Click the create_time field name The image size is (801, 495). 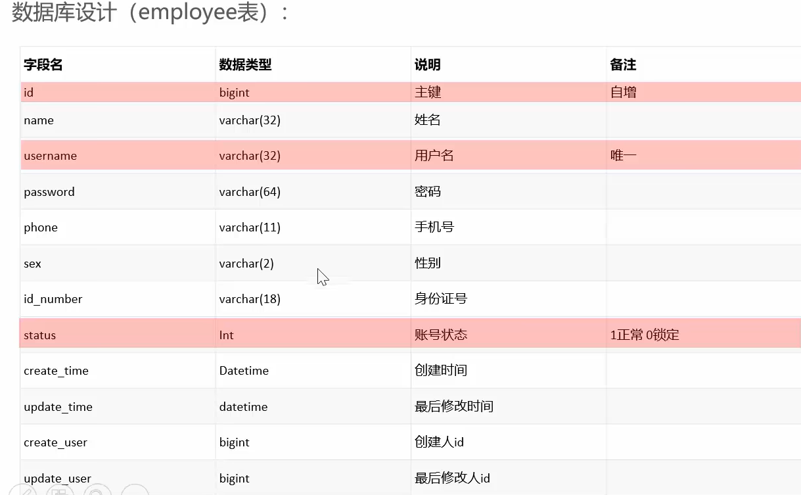[x=56, y=371]
